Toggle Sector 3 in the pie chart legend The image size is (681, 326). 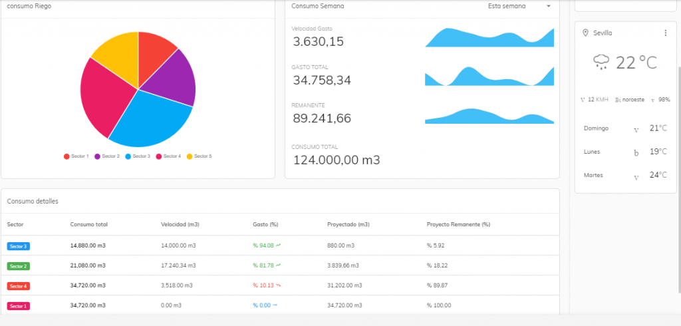(137, 156)
